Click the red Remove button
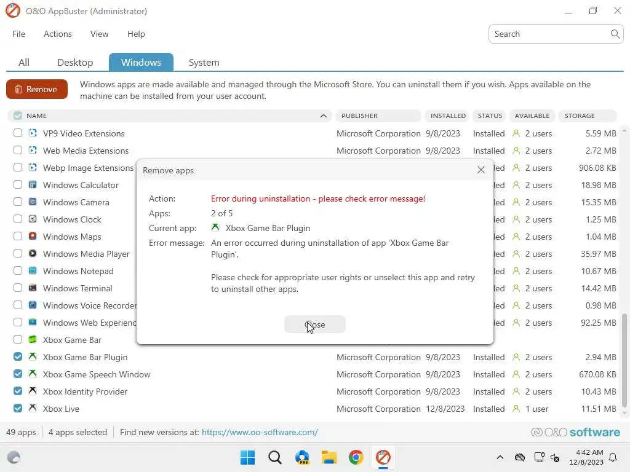630x472 pixels. click(36, 89)
